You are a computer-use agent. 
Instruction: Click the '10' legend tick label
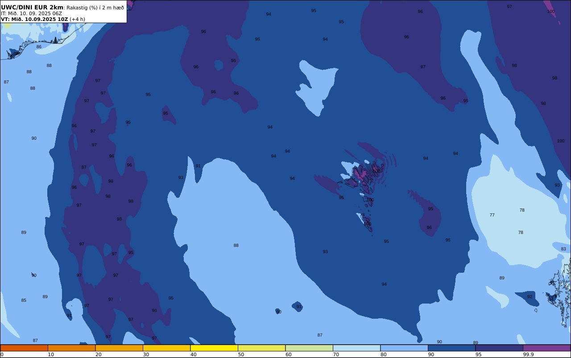coord(51,354)
